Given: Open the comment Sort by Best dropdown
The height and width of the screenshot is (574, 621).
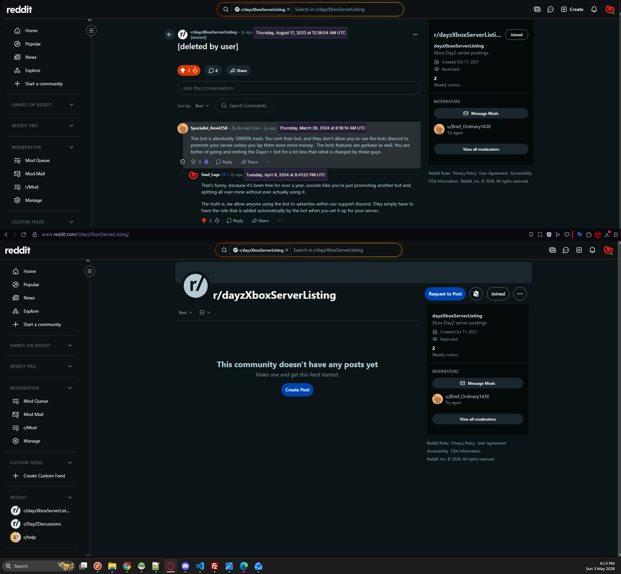Looking at the screenshot, I should (202, 106).
